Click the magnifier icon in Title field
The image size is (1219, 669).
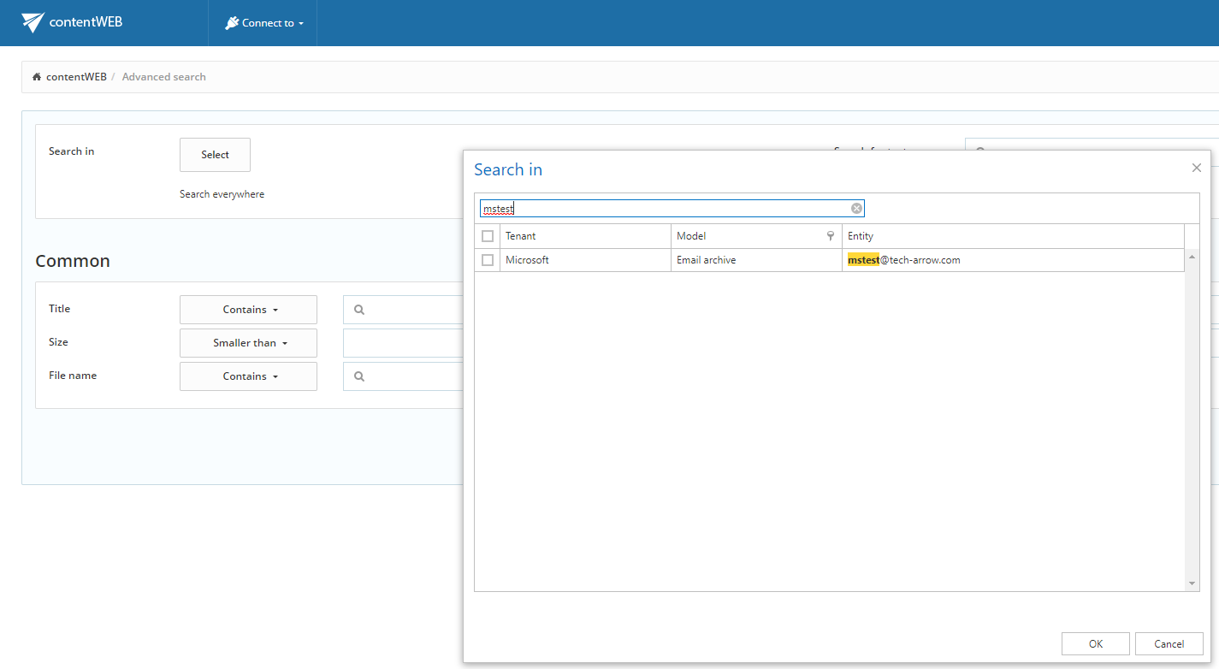[359, 310]
